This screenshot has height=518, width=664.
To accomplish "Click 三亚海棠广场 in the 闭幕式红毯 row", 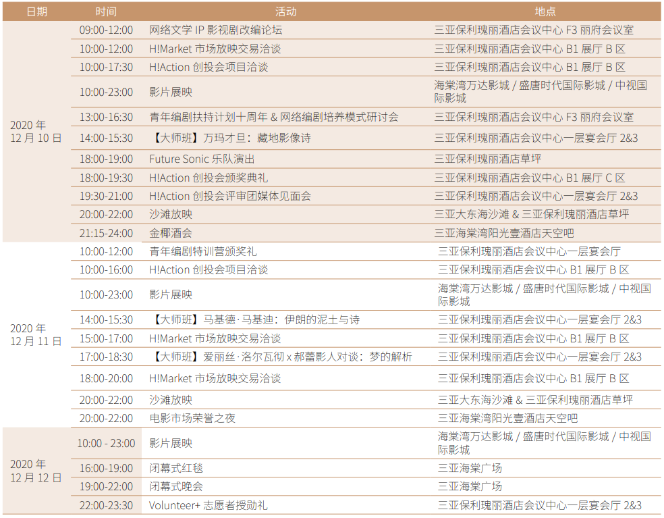I will point(470,469).
